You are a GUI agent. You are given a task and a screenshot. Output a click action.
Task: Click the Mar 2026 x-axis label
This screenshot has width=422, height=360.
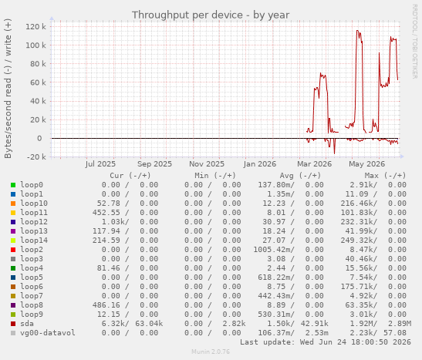pos(314,164)
